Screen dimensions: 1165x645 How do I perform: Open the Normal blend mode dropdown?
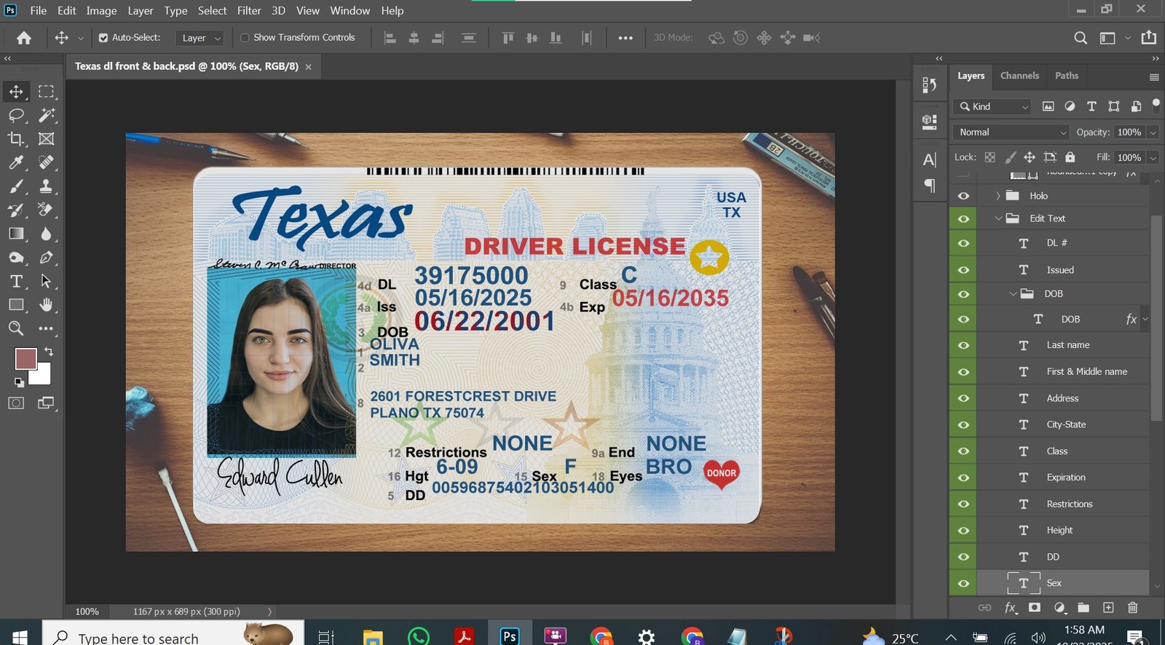1010,132
